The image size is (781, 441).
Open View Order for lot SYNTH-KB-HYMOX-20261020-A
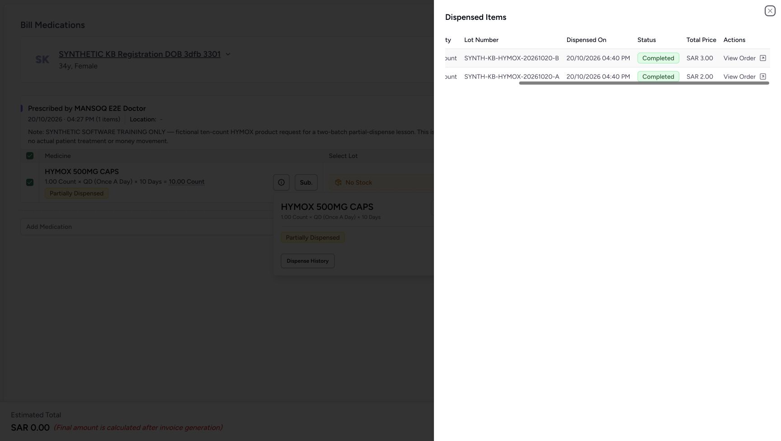(x=744, y=77)
